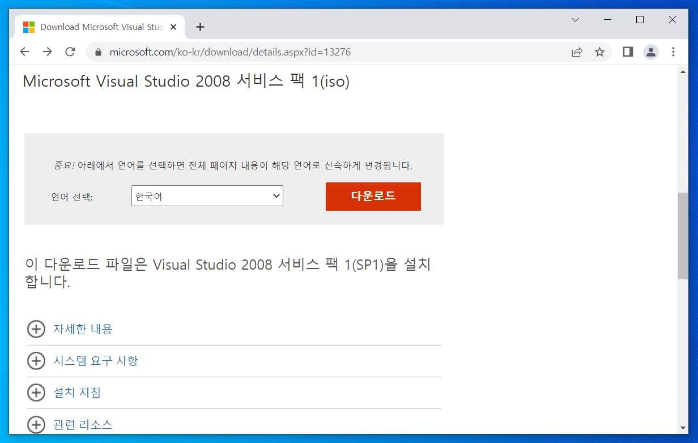Open a new browser tab
The width and height of the screenshot is (698, 443).
click(200, 27)
